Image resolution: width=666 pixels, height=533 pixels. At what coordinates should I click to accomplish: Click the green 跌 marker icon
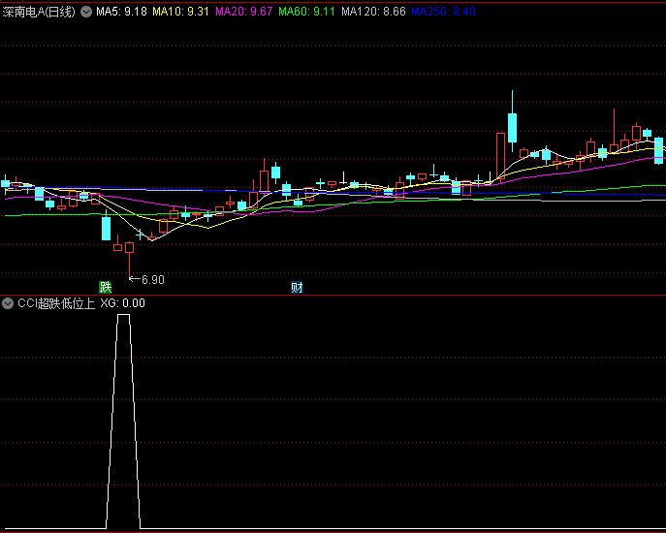pos(105,287)
